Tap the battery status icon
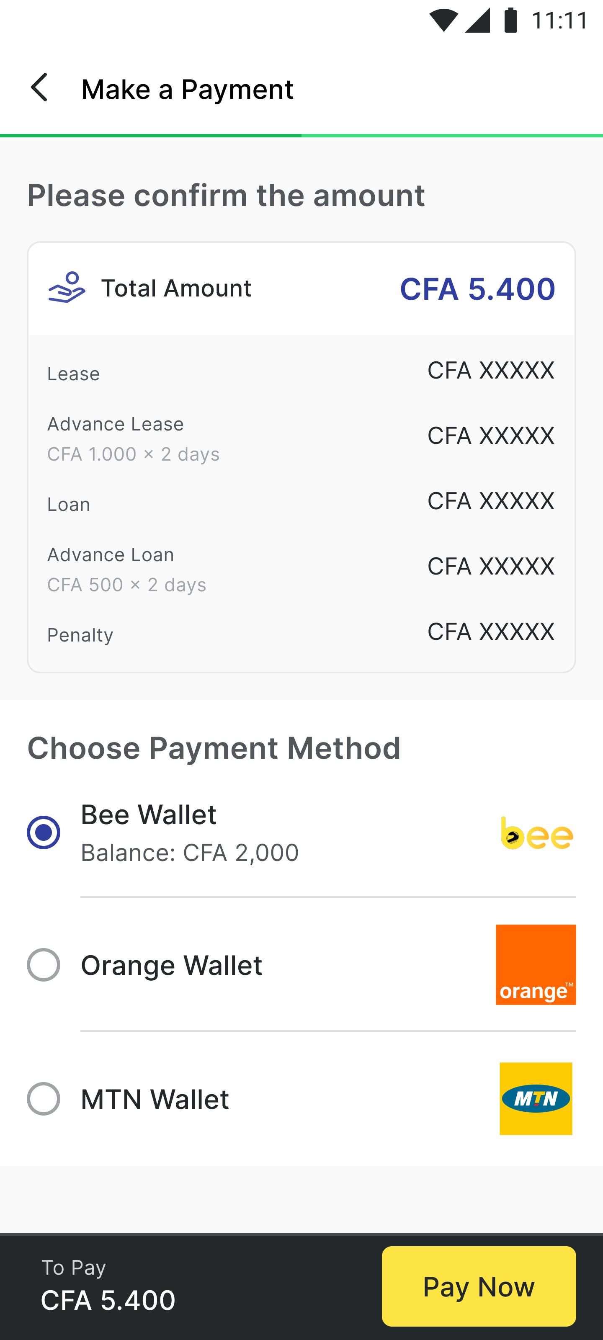Image resolution: width=603 pixels, height=1340 pixels. [x=511, y=20]
